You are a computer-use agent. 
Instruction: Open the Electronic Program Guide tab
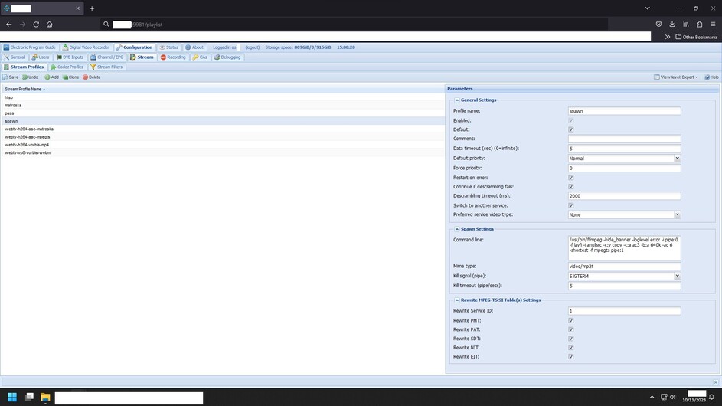(29, 47)
